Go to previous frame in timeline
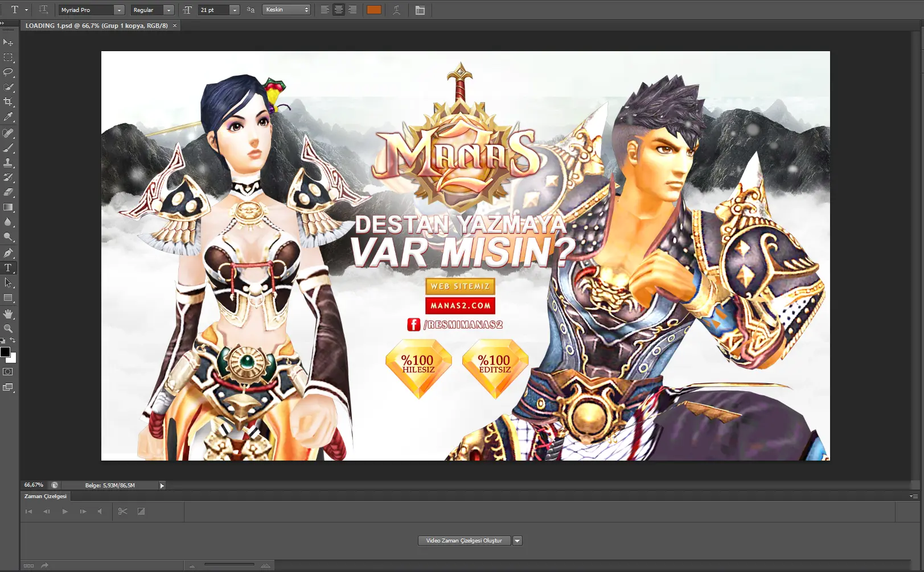This screenshot has width=924, height=572. 47,512
